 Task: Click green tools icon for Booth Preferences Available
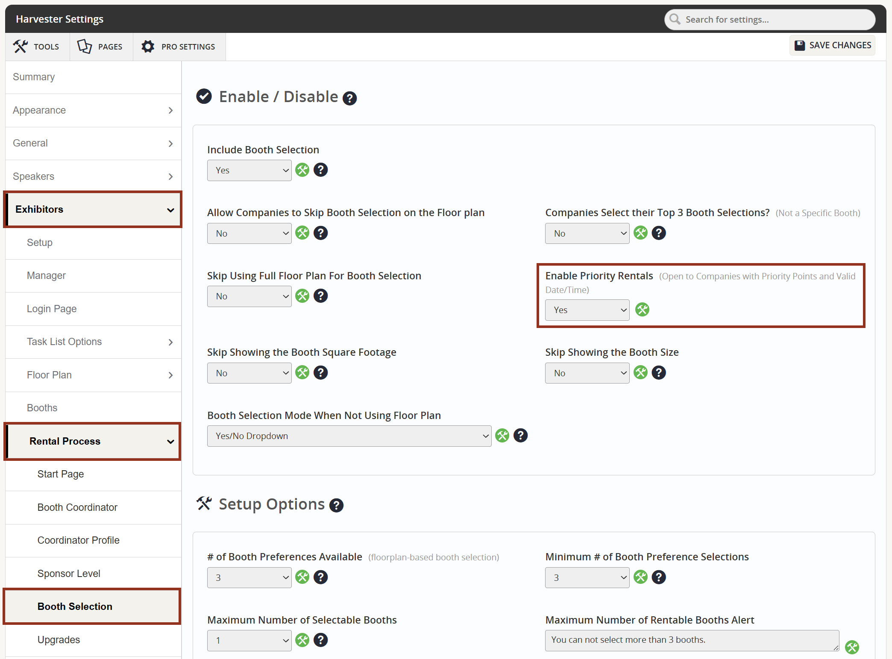[x=302, y=577]
